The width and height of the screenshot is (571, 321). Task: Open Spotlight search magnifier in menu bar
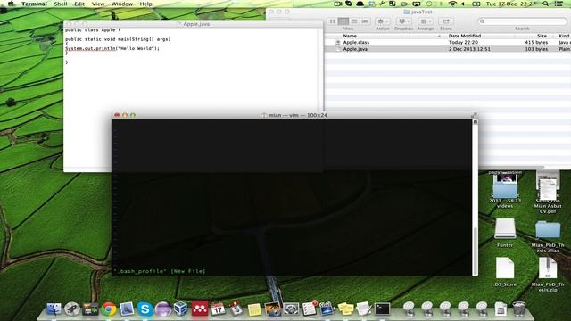click(545, 4)
